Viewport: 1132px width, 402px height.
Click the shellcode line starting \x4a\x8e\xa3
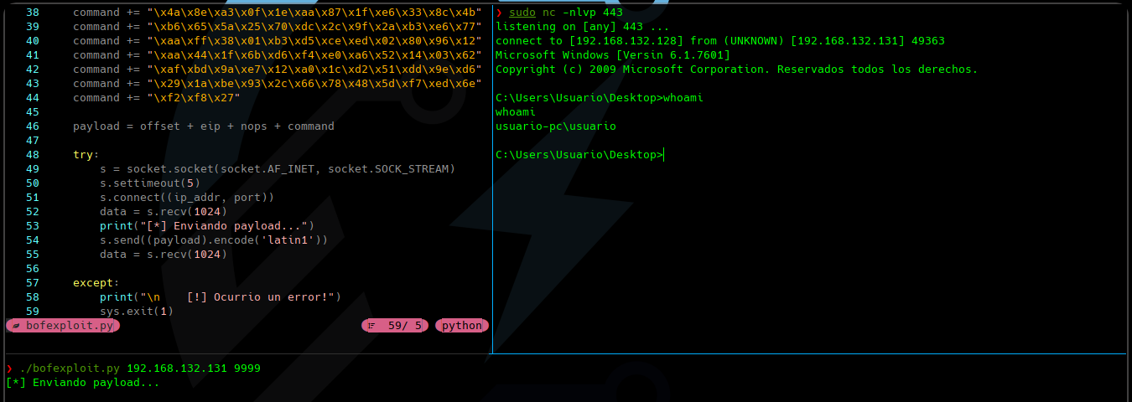(278, 13)
